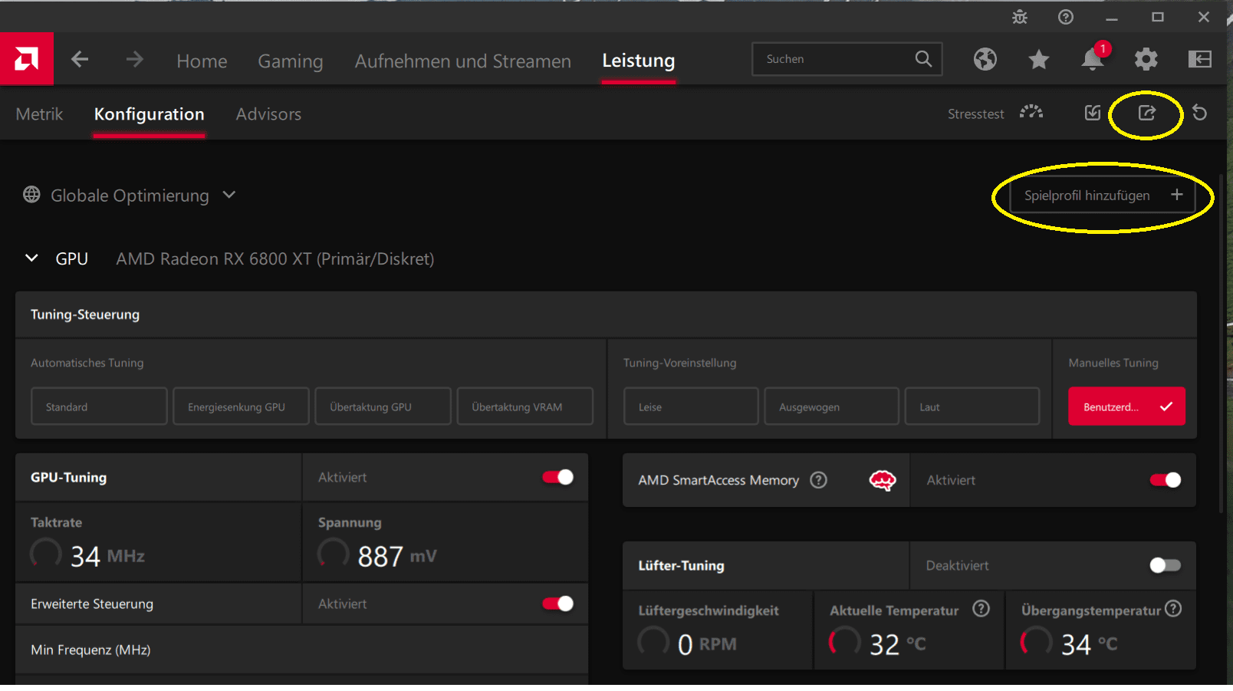Select the Standard tuning button
Screen dimensions: 1233x691
click(x=99, y=406)
